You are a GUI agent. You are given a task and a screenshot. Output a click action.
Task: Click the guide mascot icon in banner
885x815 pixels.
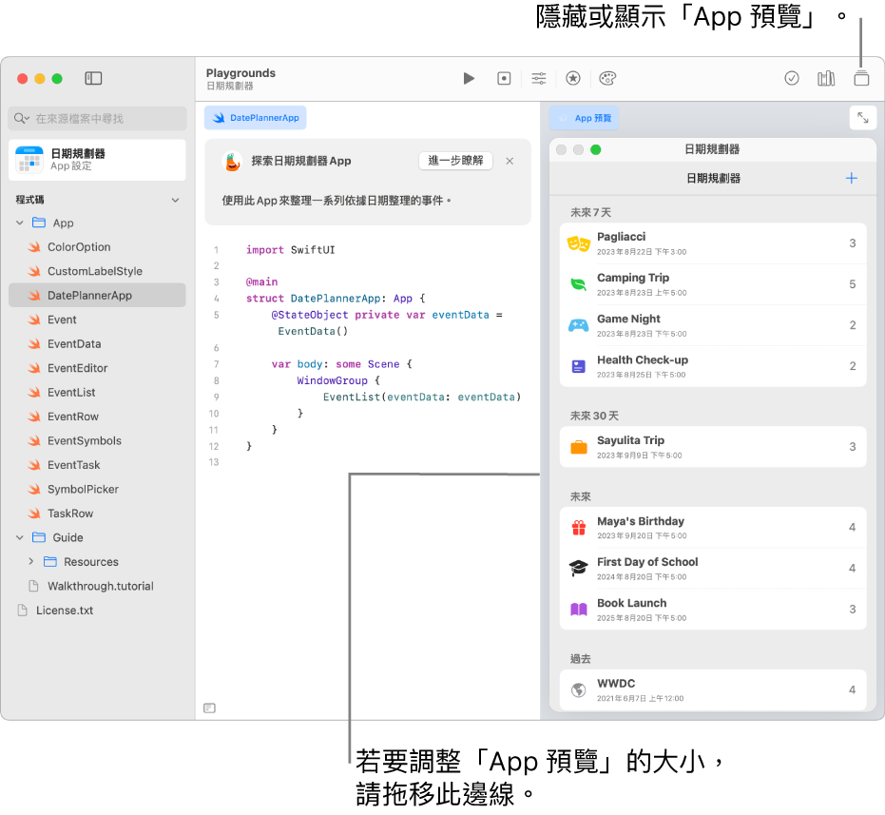(233, 161)
